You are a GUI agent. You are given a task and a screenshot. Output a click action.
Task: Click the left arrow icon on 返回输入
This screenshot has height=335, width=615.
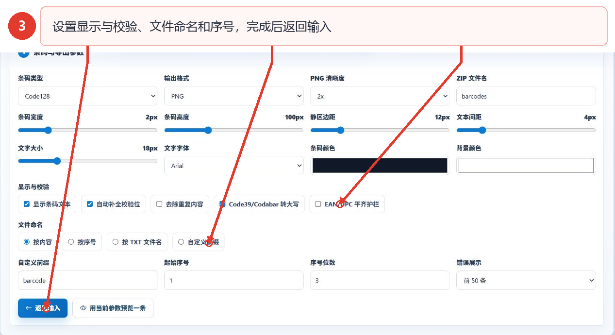[x=28, y=308]
